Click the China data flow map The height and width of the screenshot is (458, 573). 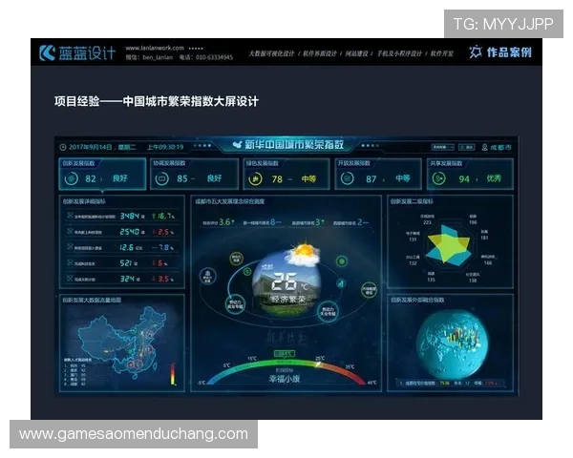point(123,342)
